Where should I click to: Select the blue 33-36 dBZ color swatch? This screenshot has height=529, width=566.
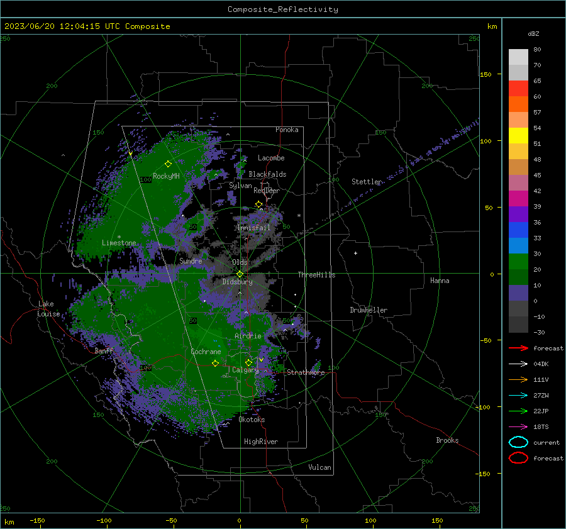518,230
